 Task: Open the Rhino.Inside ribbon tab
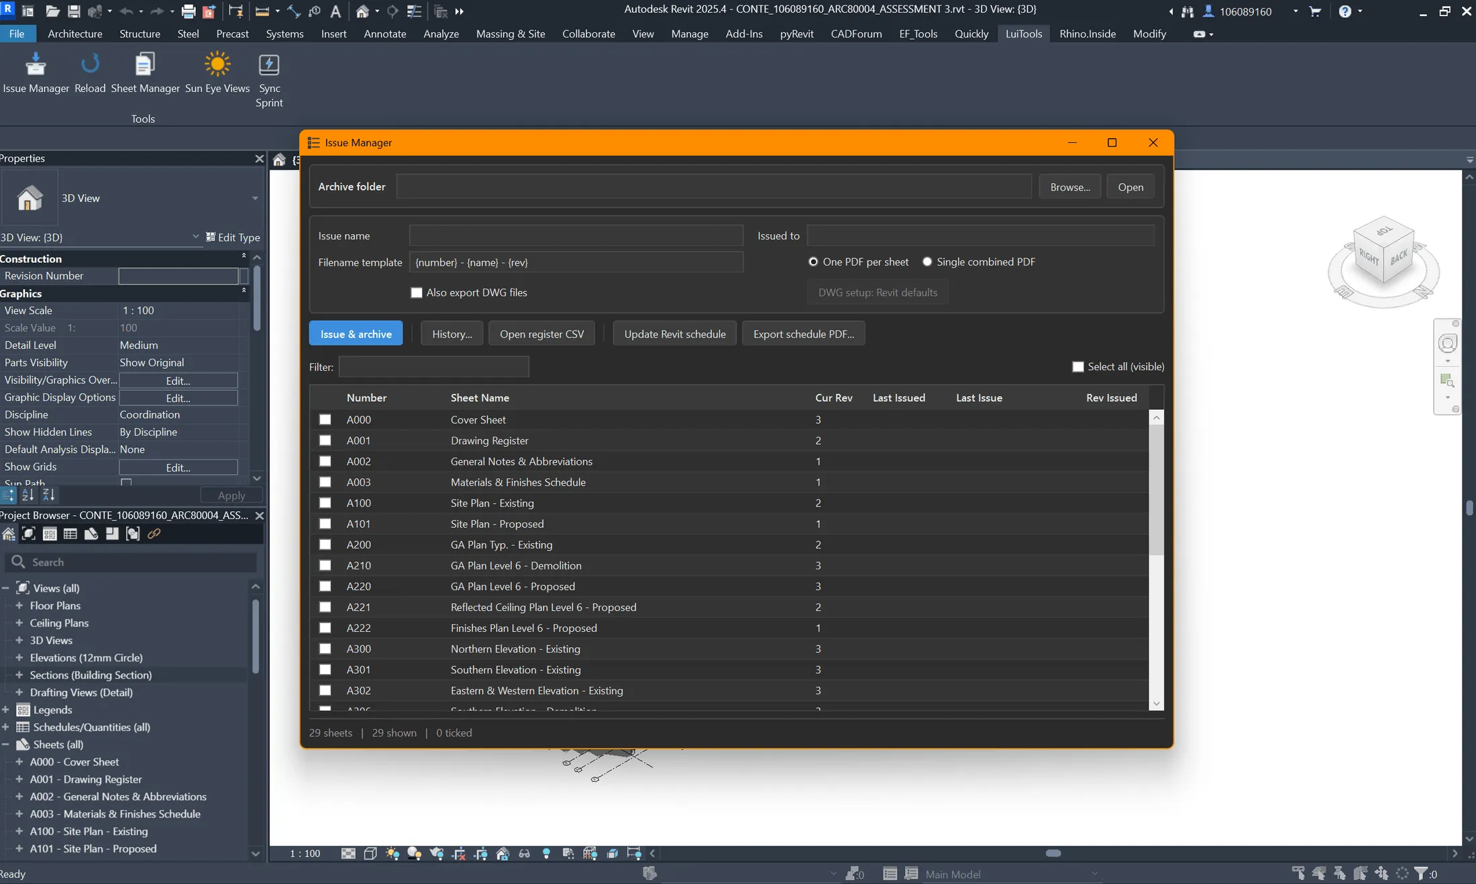click(x=1088, y=34)
